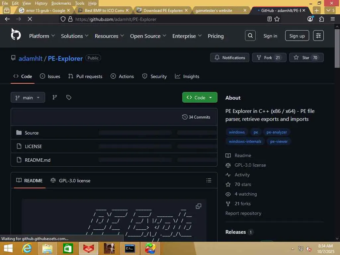This screenshot has height=255, width=340.
Task: Expand the Open Source menu
Action: tap(148, 36)
